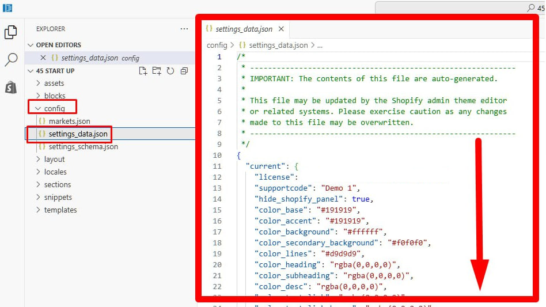Click the New File icon in explorer header
The height and width of the screenshot is (307, 546).
[x=143, y=71]
